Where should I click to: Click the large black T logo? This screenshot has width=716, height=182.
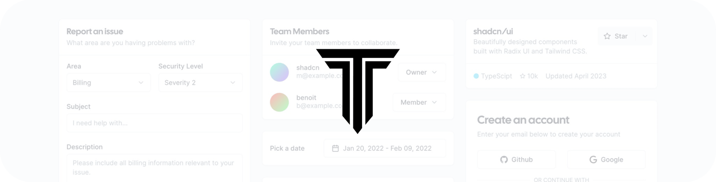tap(358, 91)
